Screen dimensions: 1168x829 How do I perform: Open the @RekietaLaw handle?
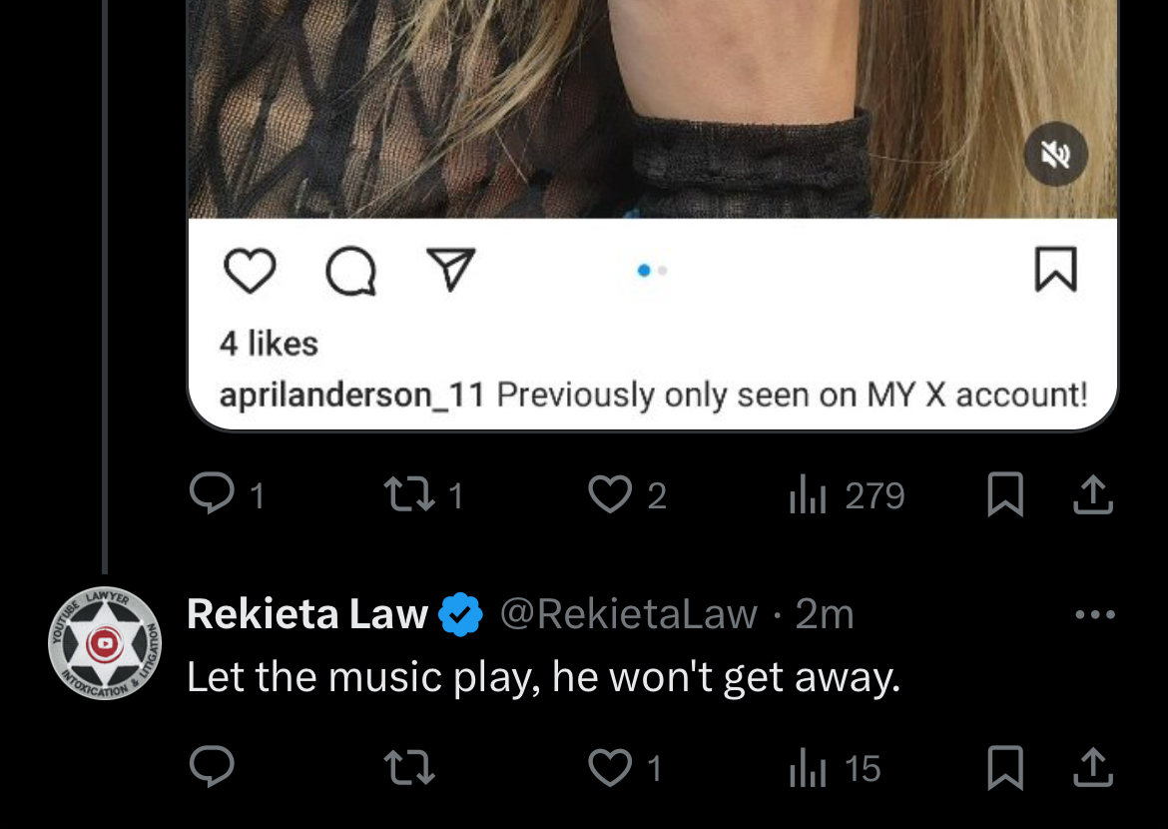tap(629, 614)
